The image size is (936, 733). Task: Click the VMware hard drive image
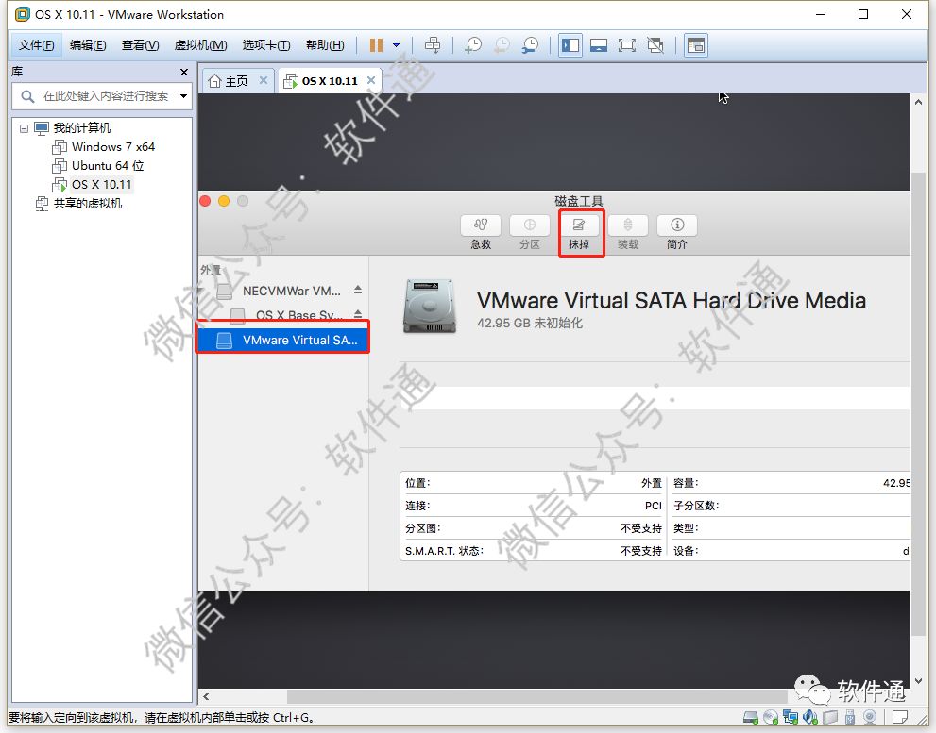(429, 306)
